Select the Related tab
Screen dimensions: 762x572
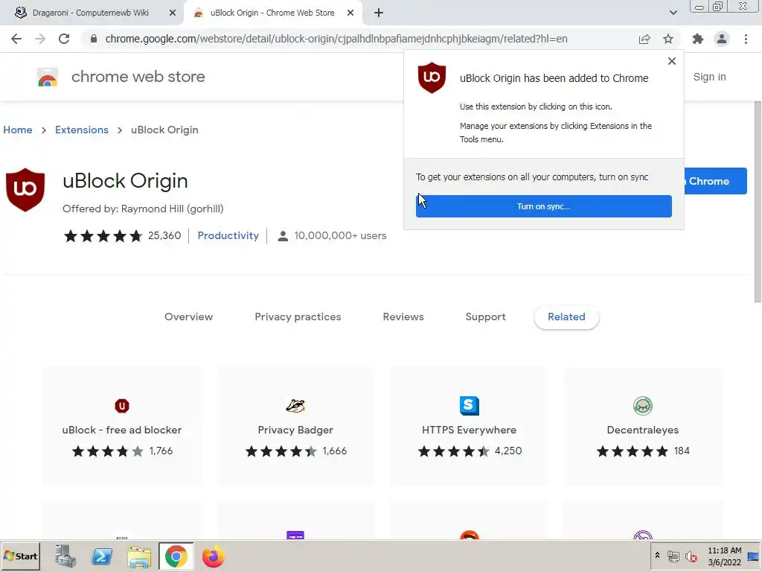(566, 317)
